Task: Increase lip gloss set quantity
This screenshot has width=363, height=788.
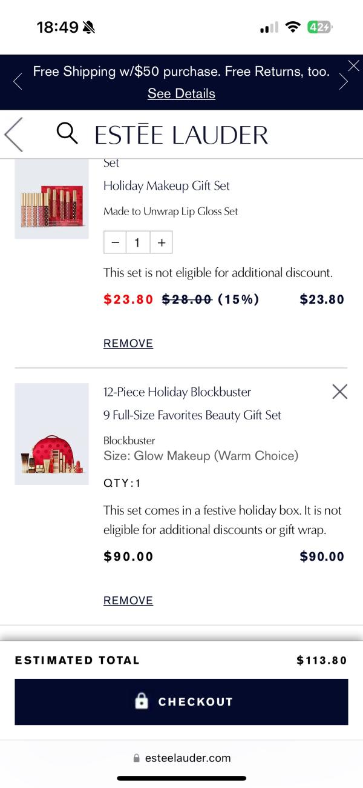Action: click(161, 242)
